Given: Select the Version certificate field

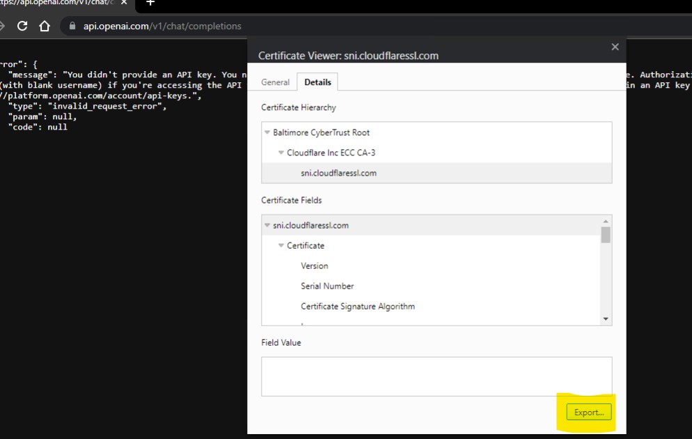Looking at the screenshot, I should point(314,265).
